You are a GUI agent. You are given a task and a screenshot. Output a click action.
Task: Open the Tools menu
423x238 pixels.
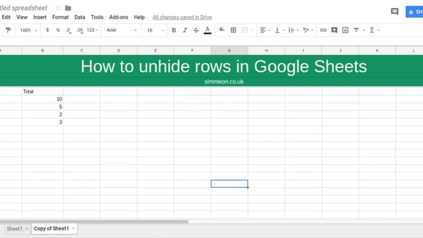[x=97, y=17]
